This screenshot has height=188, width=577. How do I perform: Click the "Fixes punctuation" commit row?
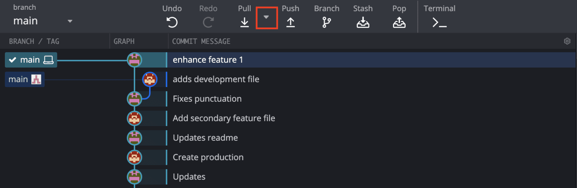[207, 99]
